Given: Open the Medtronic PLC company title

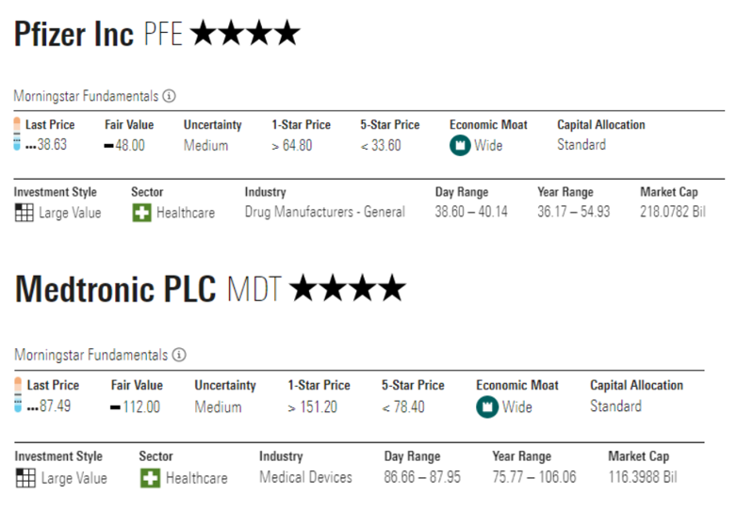Looking at the screenshot, I should point(115,289).
